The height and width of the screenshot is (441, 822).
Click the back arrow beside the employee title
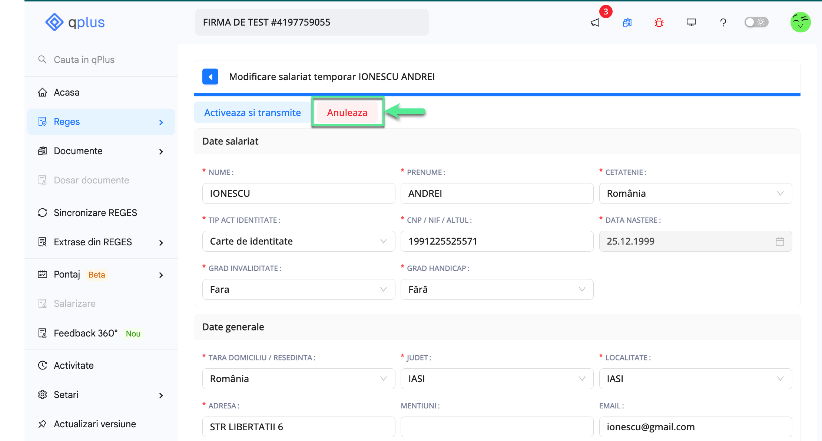[x=210, y=76]
